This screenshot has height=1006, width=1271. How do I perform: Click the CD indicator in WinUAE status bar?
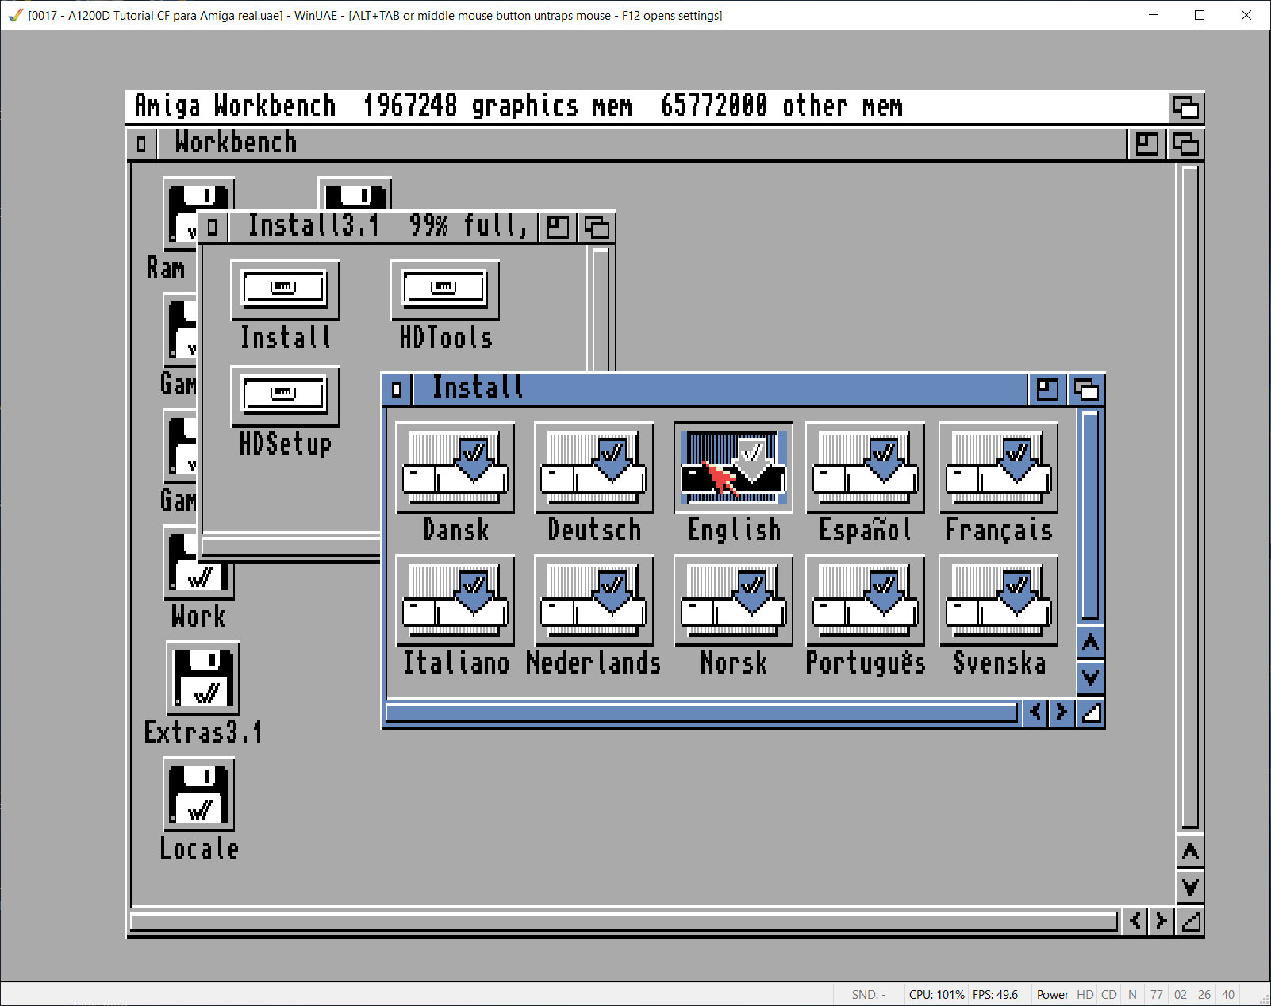pyautogui.click(x=1109, y=994)
